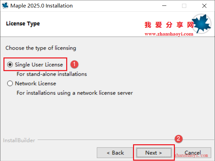This screenshot has width=215, height=161.
Task: Select the Network License radio button
Action: (10, 83)
